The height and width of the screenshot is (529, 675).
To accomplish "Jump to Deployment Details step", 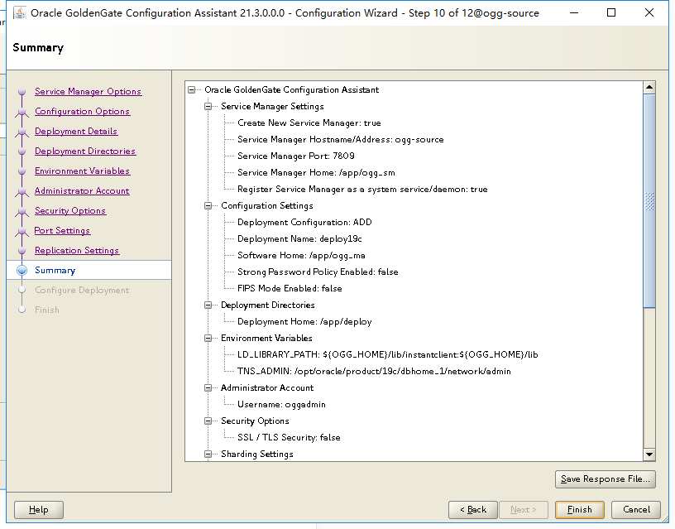I will click(x=76, y=131).
